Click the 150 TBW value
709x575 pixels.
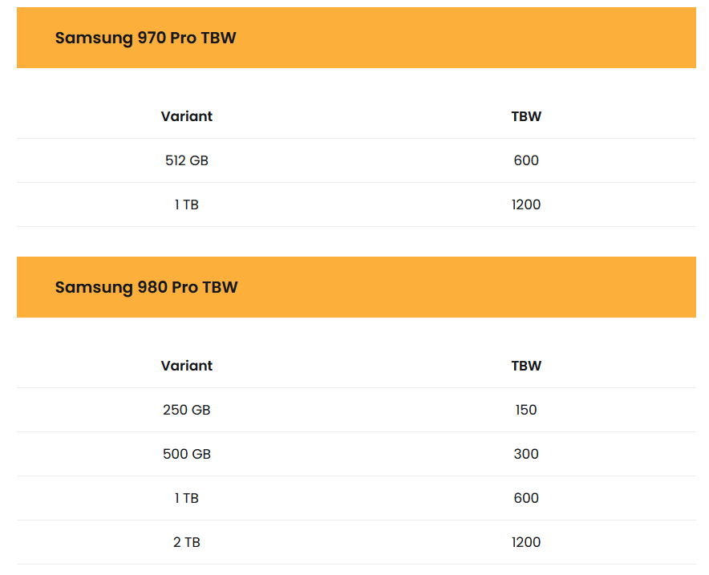click(x=526, y=410)
